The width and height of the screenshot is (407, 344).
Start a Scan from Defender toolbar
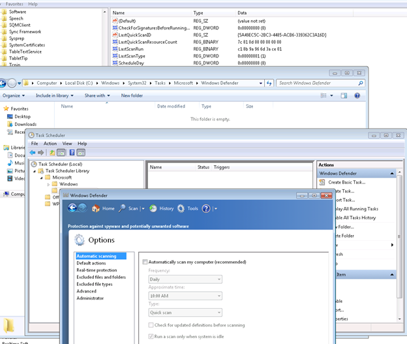(128, 208)
